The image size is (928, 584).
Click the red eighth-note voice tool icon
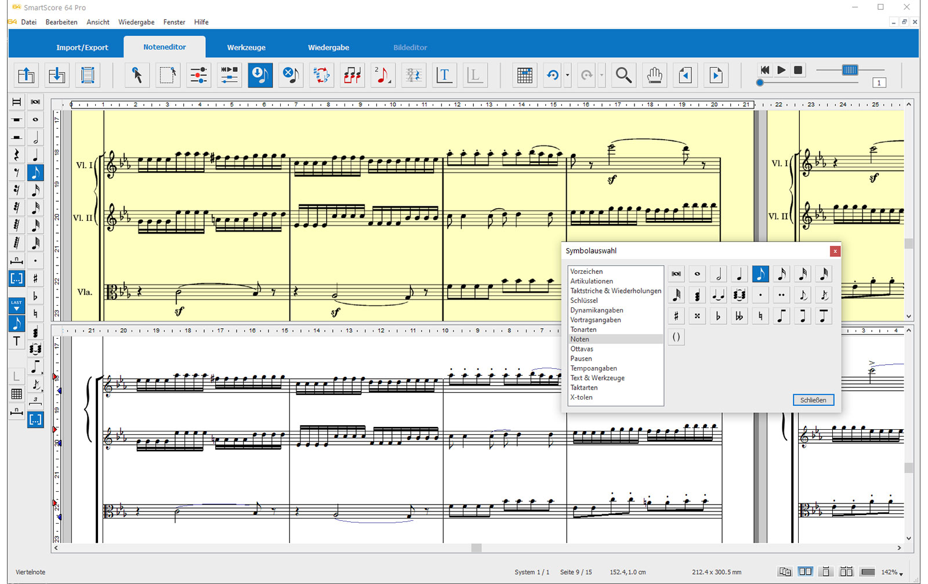[x=383, y=75]
